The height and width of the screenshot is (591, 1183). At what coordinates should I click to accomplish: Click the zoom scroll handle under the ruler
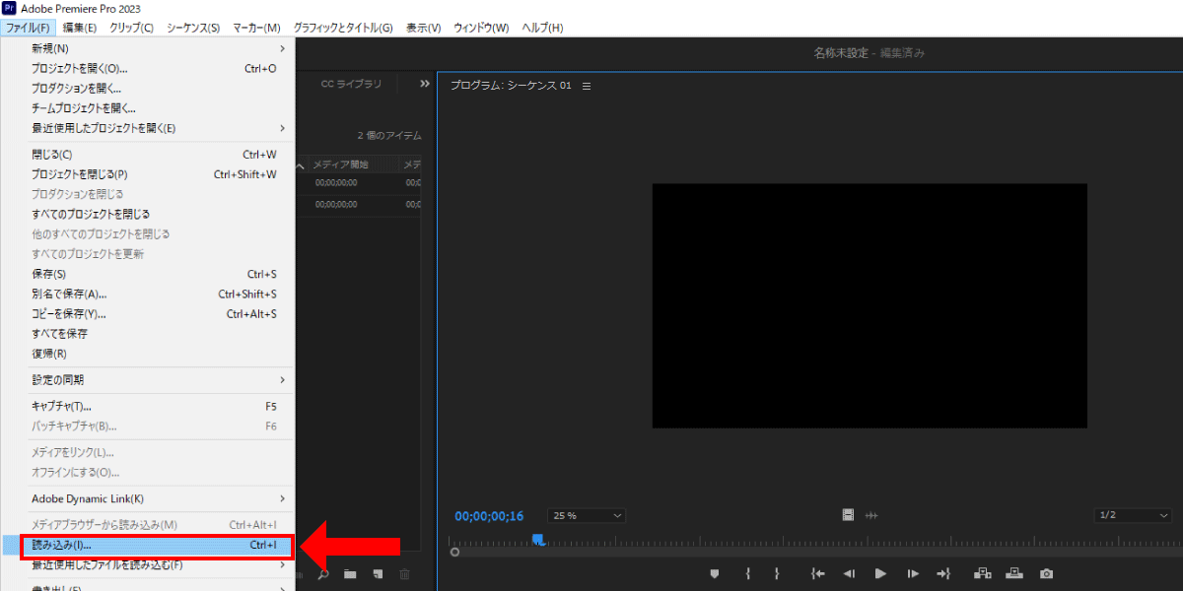click(x=454, y=553)
